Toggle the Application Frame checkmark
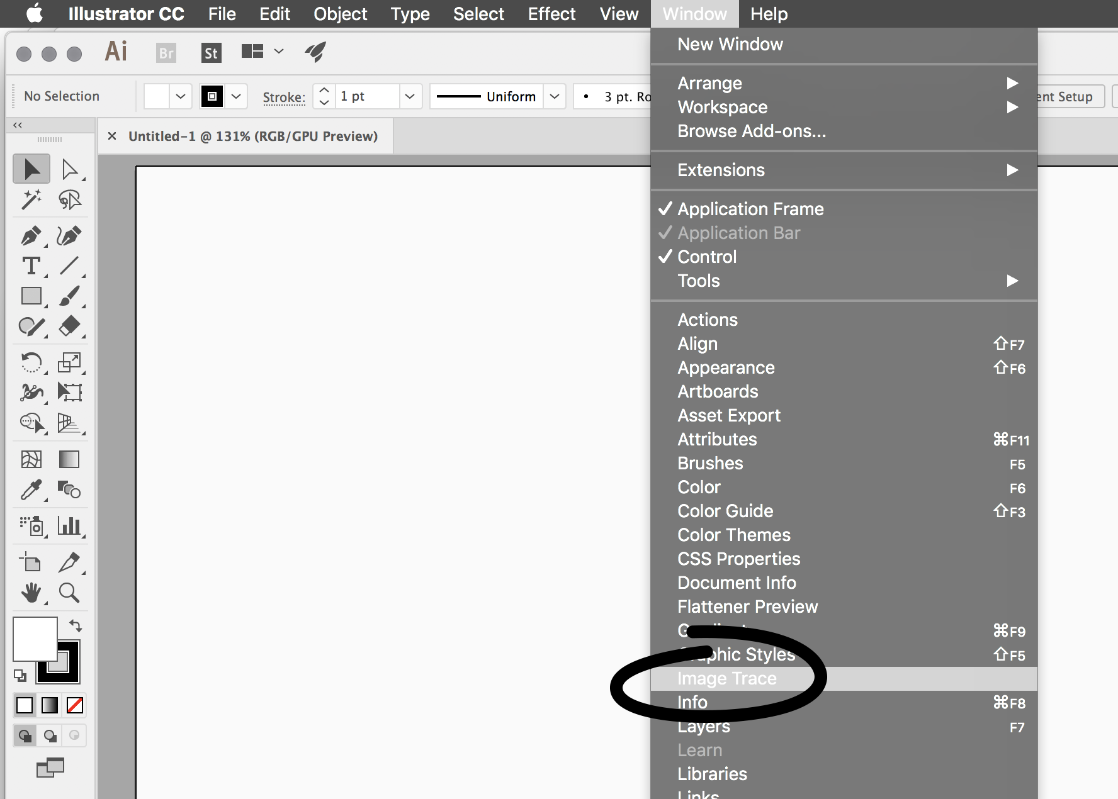The width and height of the screenshot is (1118, 799). (750, 209)
